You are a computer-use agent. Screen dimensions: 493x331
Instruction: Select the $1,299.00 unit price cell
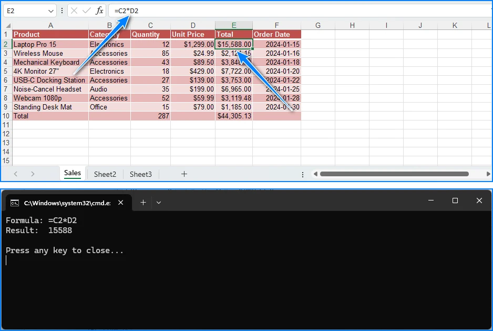point(193,44)
